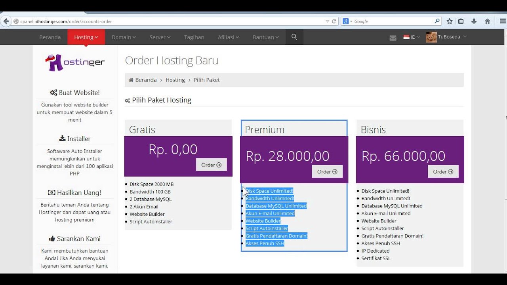The image size is (507, 285).
Task: Click the download icon beside Installer
Action: click(x=62, y=139)
